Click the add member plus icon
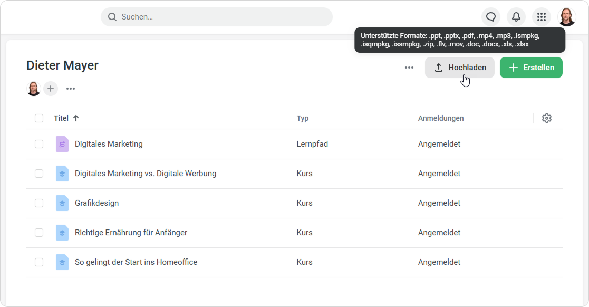 (x=51, y=89)
